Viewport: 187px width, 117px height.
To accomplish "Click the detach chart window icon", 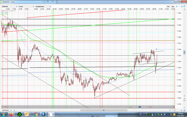I will click(x=184, y=7).
